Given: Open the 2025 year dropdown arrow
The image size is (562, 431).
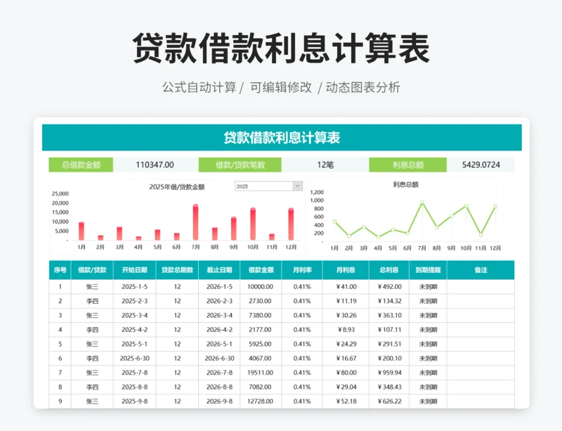Looking at the screenshot, I should coord(297,186).
